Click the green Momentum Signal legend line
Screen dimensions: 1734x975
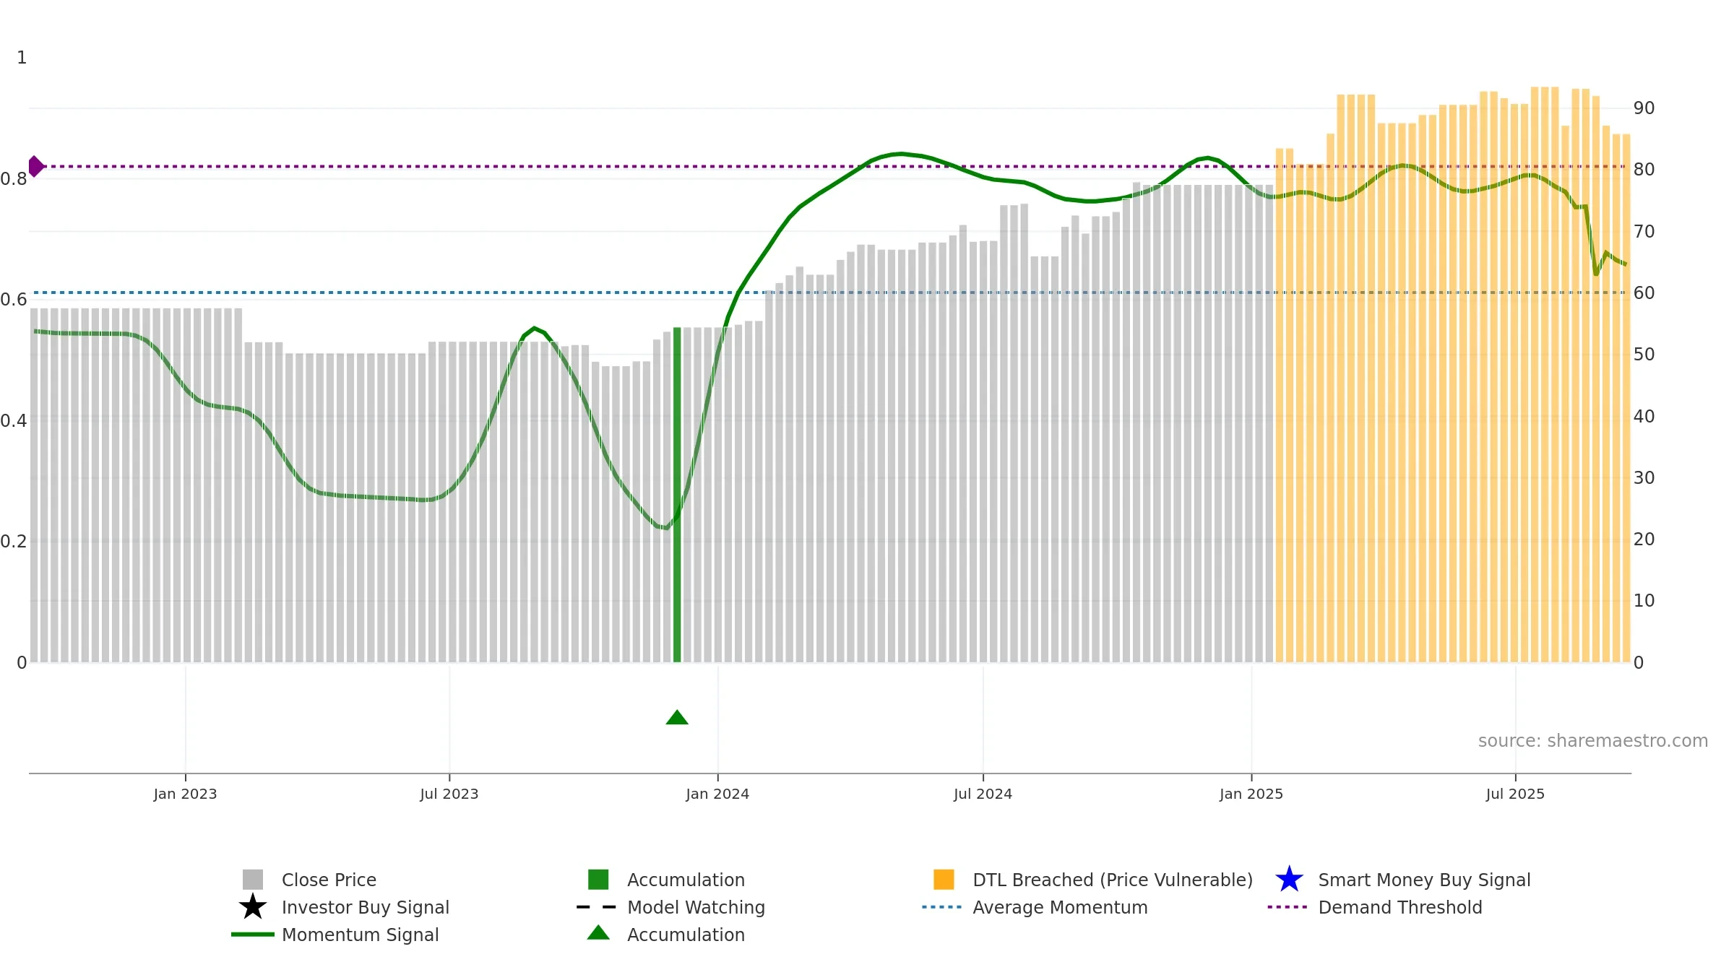point(253,935)
